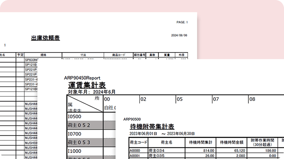This screenshot has height=159, width=284.
Task: Select column header 07 in 運賃集計表
Action: click(x=216, y=99)
